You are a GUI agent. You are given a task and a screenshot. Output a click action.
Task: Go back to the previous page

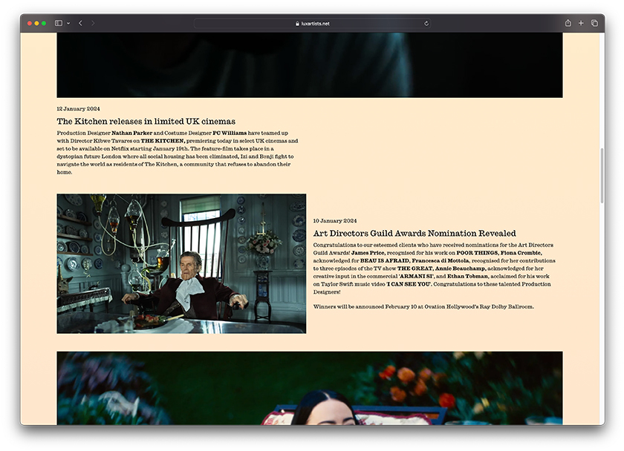pyautogui.click(x=81, y=23)
